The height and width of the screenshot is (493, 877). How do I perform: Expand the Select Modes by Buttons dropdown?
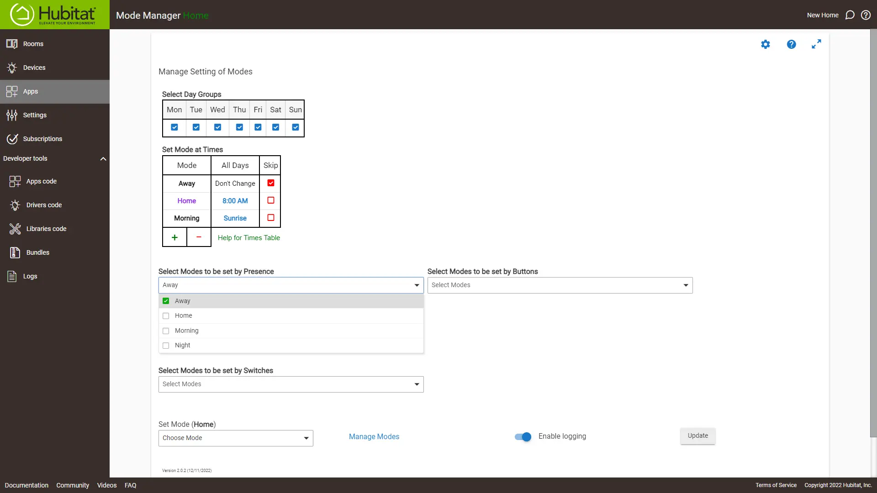point(560,285)
